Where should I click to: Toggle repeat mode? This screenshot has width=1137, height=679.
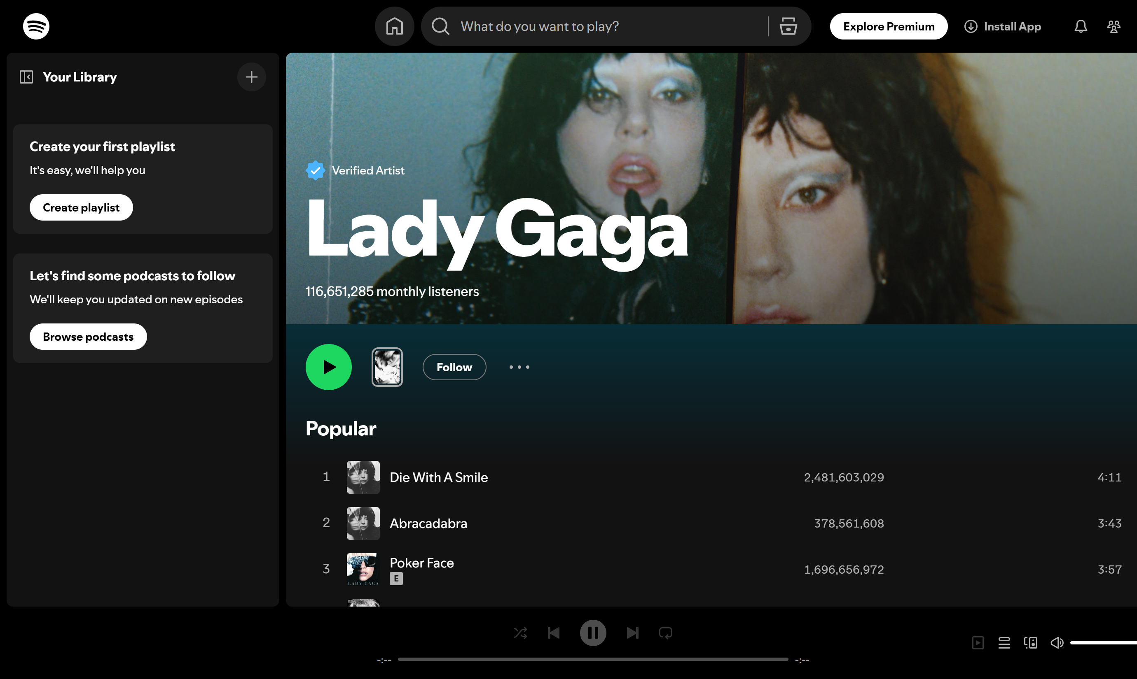[x=665, y=633]
